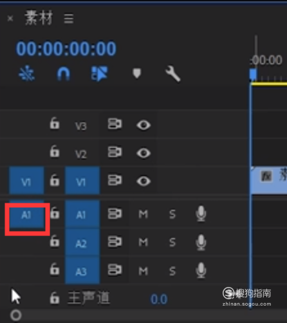Toggle V1 track targeting
Viewport: 287px width, 323px height.
[x=82, y=181]
